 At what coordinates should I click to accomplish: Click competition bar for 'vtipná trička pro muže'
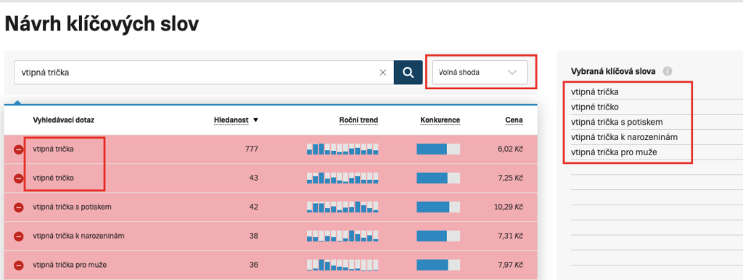438,265
